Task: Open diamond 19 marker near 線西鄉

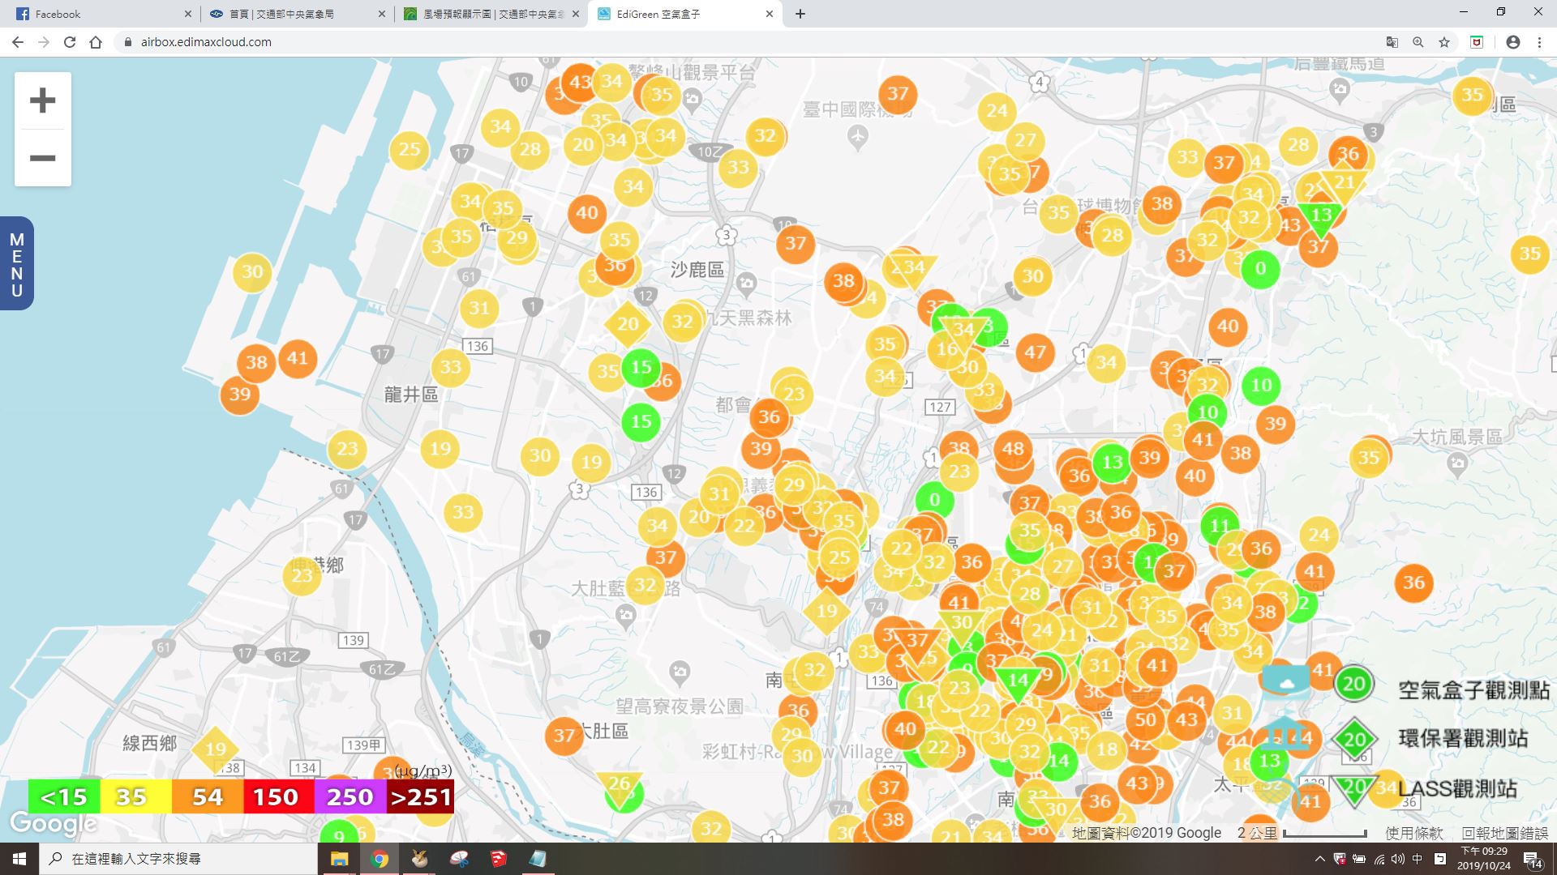Action: [x=216, y=749]
